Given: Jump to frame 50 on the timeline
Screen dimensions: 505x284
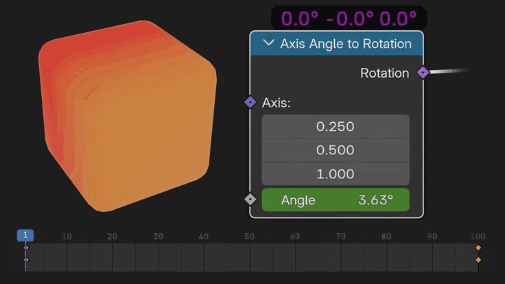Looking at the screenshot, I should click(249, 237).
